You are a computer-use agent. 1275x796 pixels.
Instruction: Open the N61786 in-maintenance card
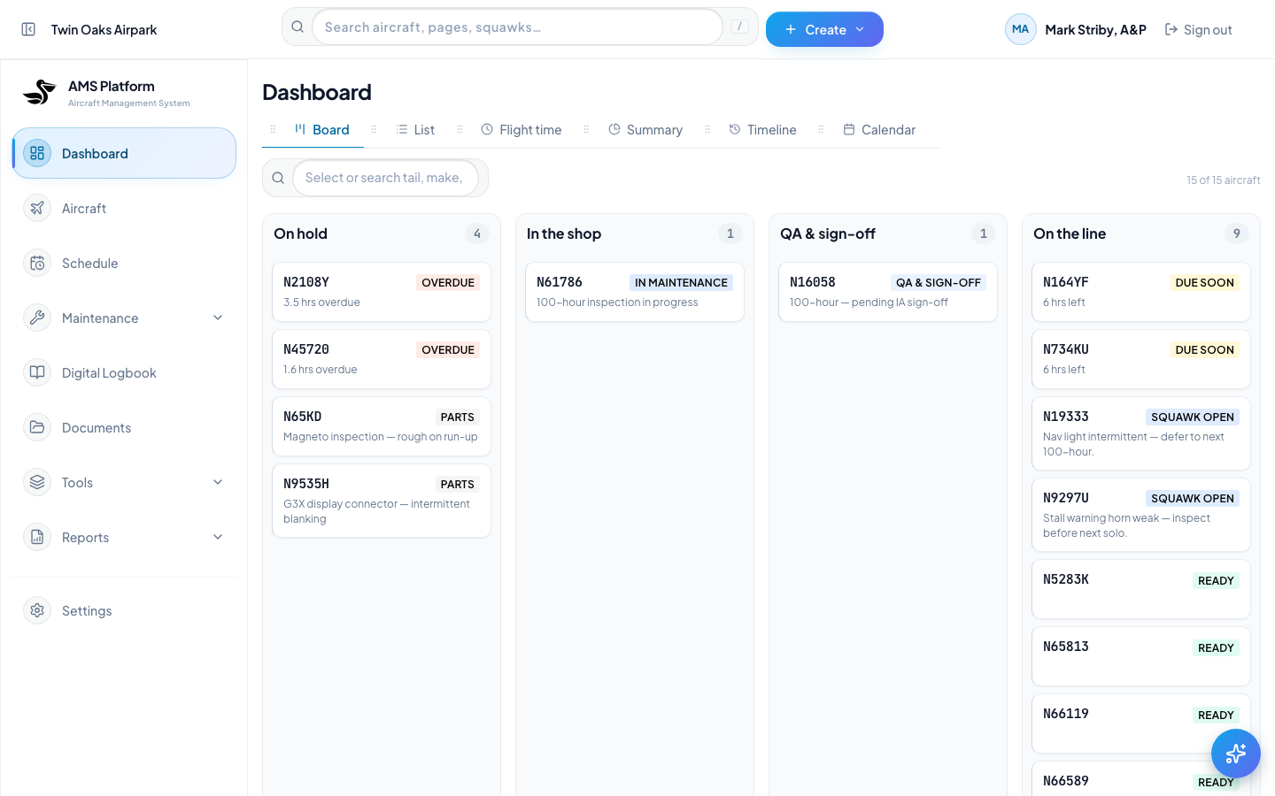(635, 292)
